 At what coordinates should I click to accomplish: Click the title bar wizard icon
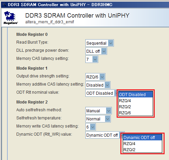coord(4,4)
